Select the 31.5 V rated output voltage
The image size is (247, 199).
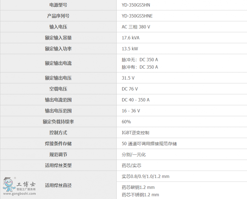pos(128,78)
